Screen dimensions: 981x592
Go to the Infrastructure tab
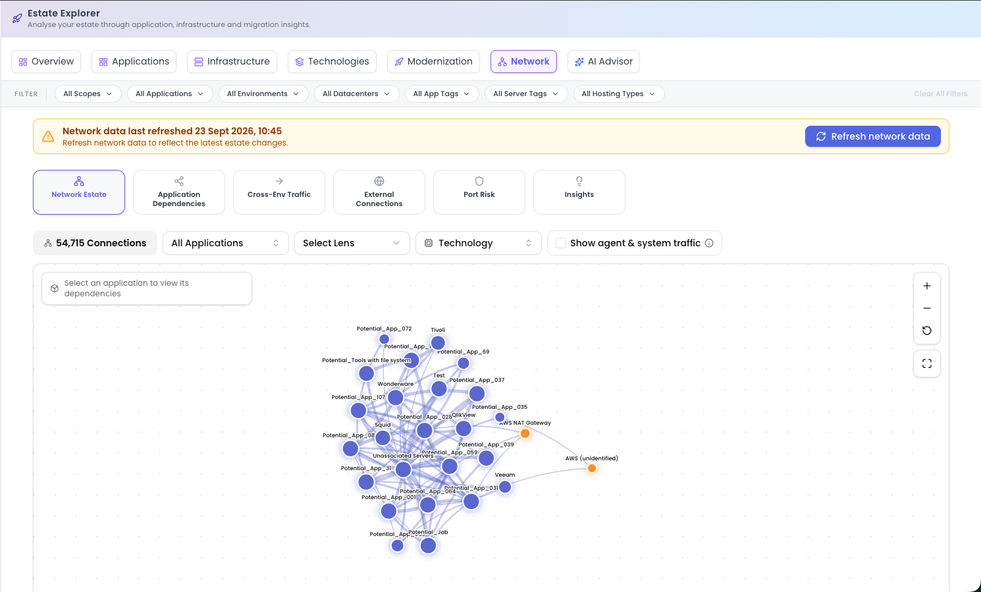coord(232,61)
